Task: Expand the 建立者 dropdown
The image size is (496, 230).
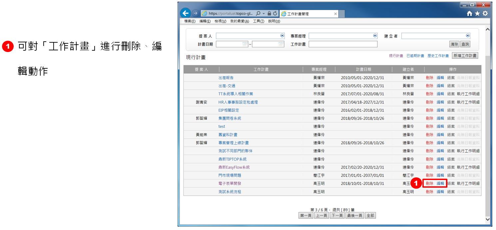Action: [468, 36]
